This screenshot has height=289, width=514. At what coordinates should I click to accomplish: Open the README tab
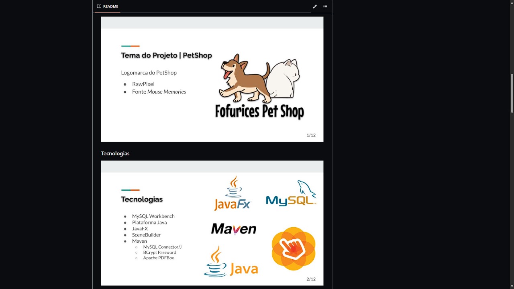[x=107, y=6]
